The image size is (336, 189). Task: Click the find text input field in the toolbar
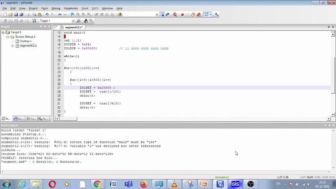tap(139, 15)
